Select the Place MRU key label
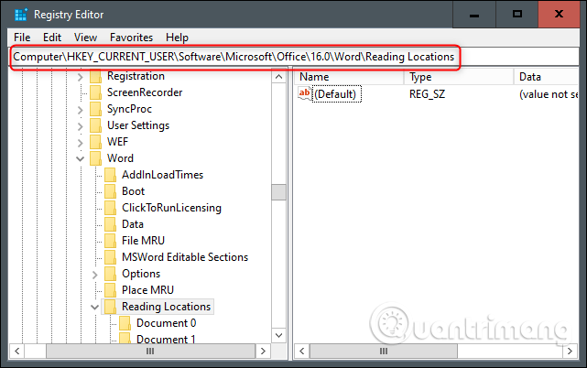The width and height of the screenshot is (587, 368). [x=147, y=290]
